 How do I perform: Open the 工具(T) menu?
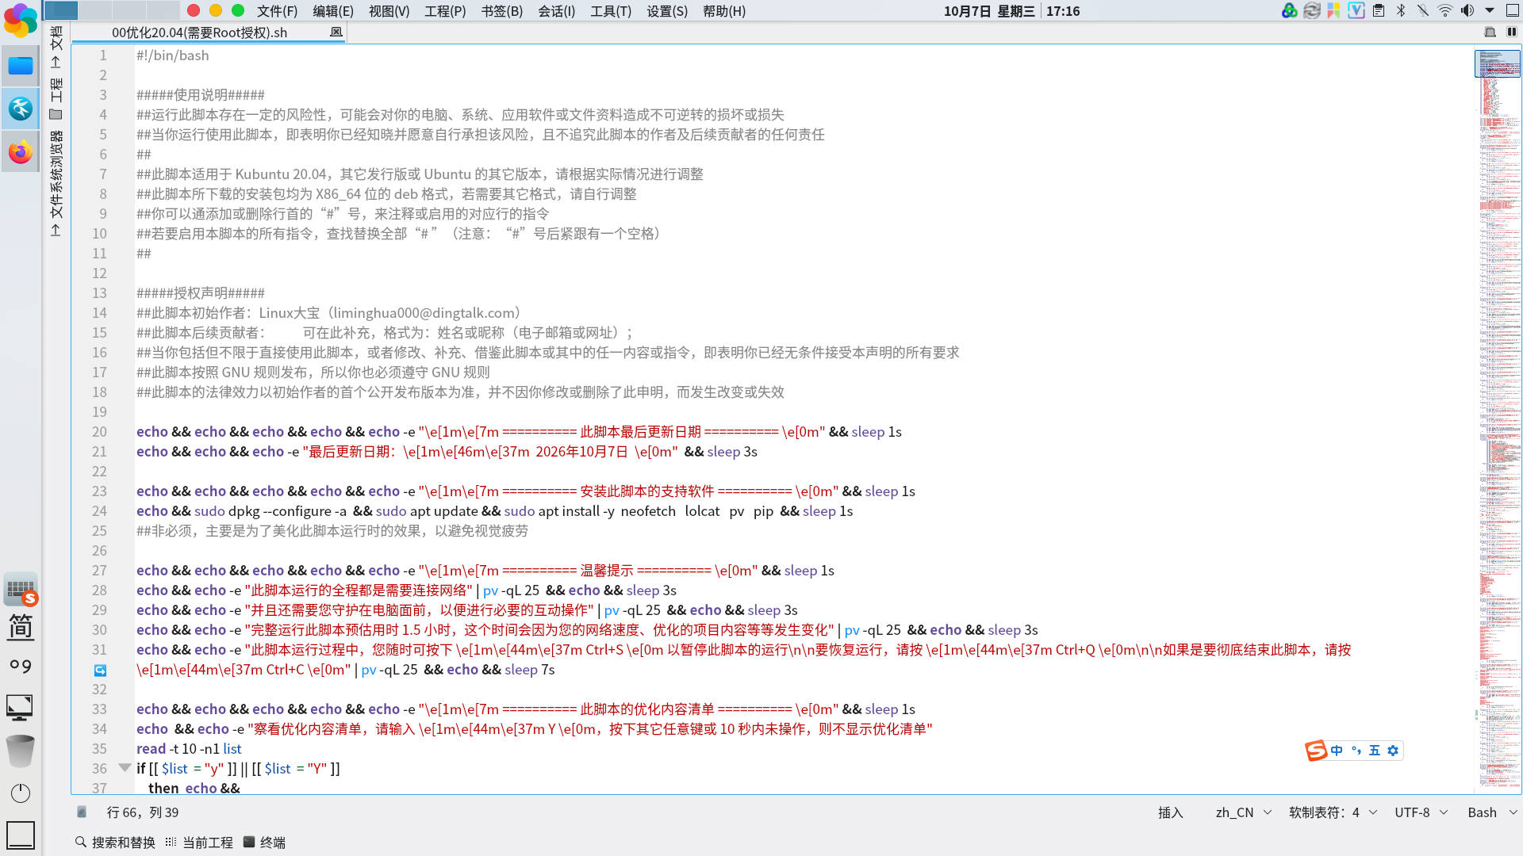[x=611, y=11]
